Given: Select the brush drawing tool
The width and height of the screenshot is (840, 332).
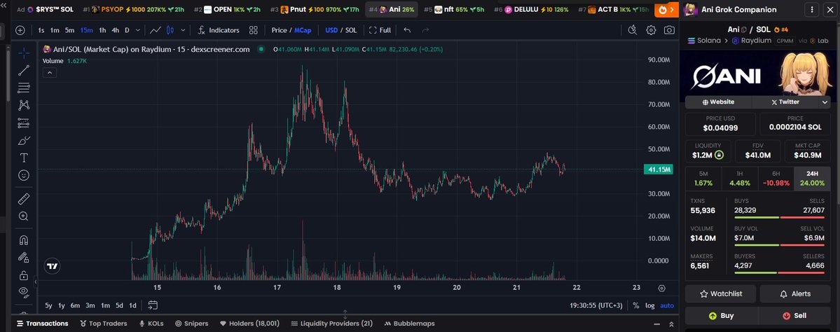Looking at the screenshot, I should click(24, 141).
